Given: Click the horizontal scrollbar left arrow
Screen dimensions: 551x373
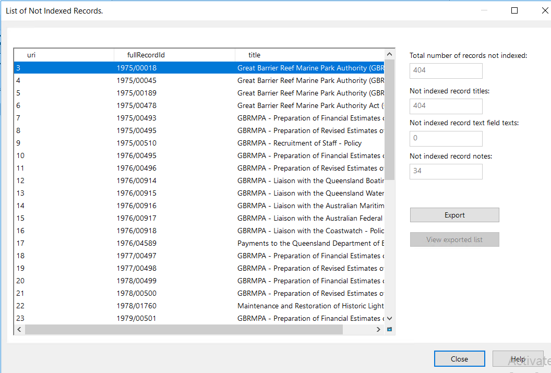Looking at the screenshot, I should click(x=19, y=329).
